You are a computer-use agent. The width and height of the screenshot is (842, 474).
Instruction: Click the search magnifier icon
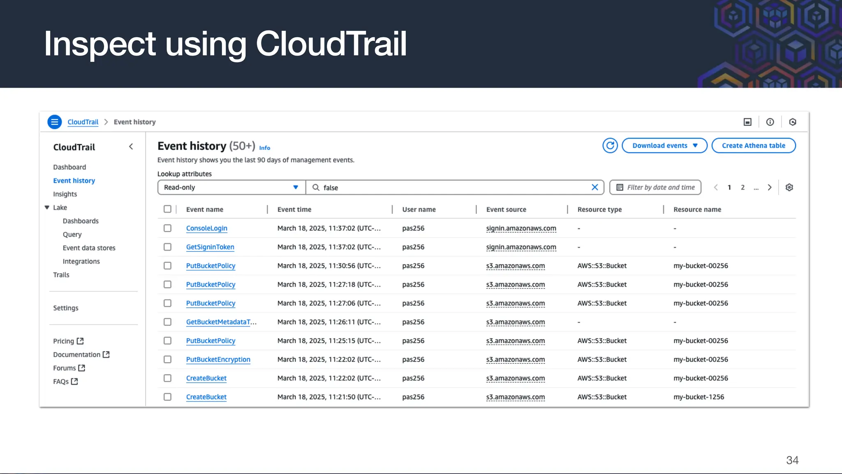pos(316,187)
